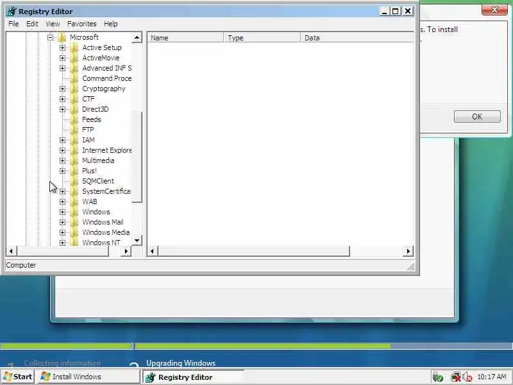Expand the Internet Explorer key
The width and height of the screenshot is (513, 385).
click(x=62, y=150)
